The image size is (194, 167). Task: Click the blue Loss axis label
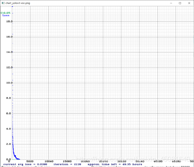[x=6, y=16]
